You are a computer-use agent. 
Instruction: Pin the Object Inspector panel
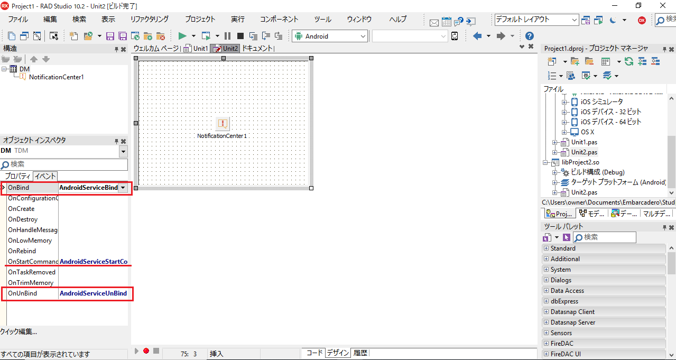click(x=116, y=141)
